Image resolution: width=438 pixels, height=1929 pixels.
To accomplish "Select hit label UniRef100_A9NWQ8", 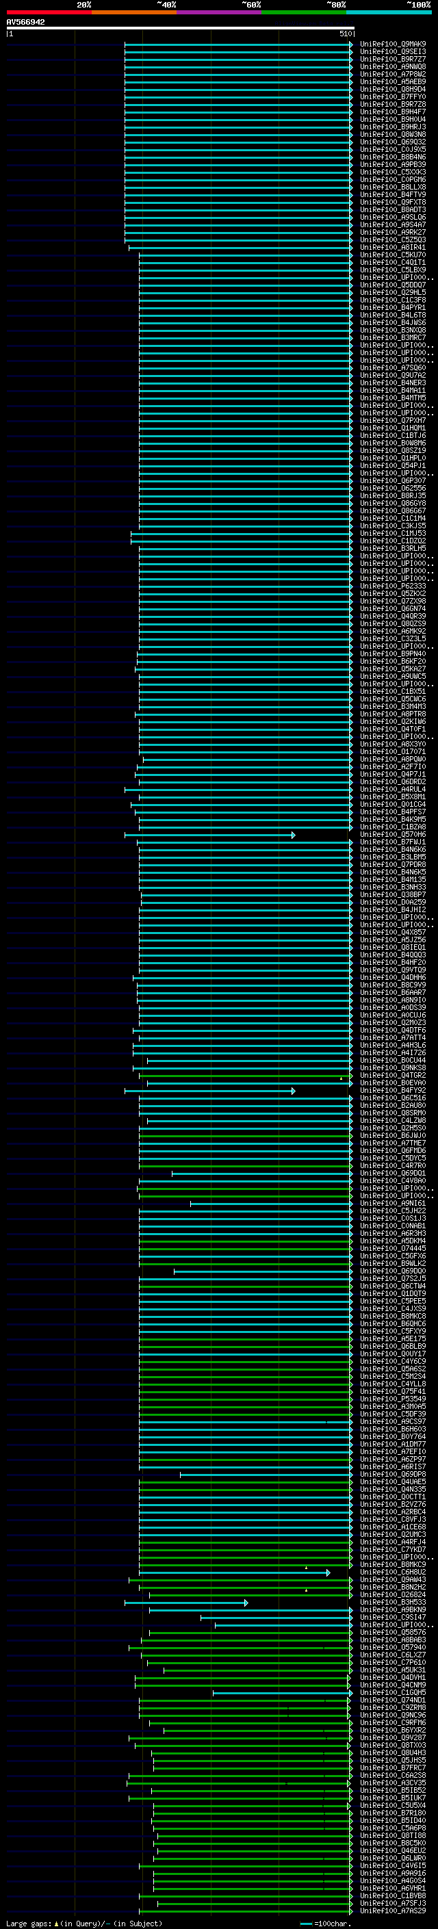I will coord(392,66).
